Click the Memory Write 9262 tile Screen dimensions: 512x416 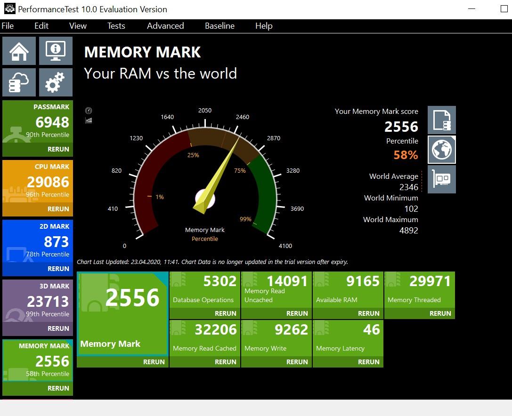click(x=276, y=338)
